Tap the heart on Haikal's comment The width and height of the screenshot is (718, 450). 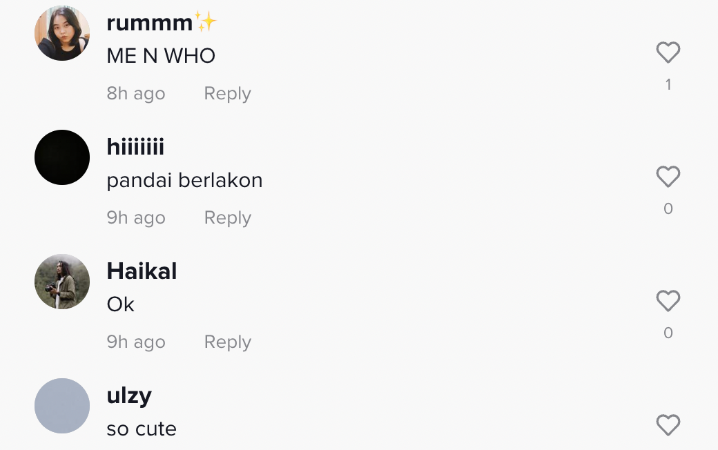pos(668,302)
